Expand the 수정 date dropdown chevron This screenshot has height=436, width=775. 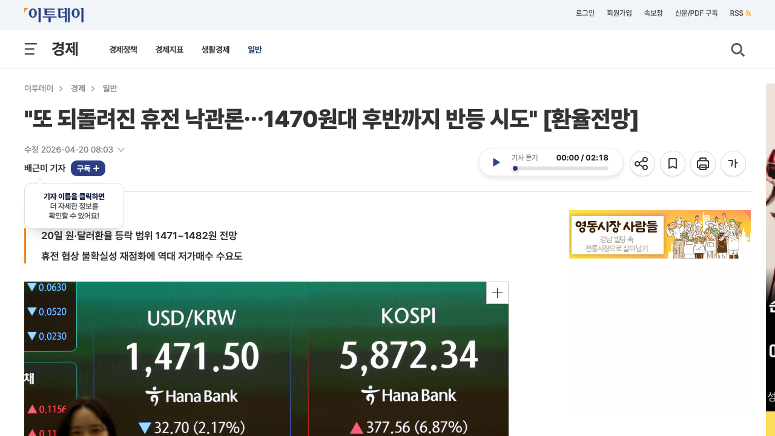tap(121, 150)
